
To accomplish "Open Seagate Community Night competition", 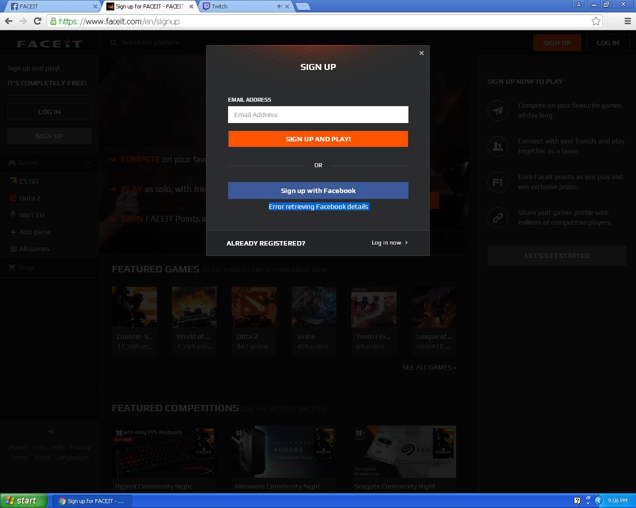I will coord(403,459).
